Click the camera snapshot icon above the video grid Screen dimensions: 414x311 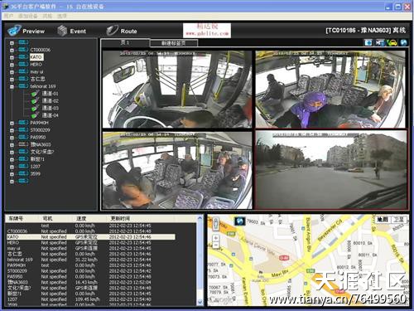pyautogui.click(x=368, y=42)
